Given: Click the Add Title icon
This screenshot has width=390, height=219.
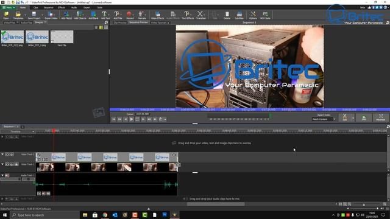Looking at the screenshot, I should coord(118,15).
